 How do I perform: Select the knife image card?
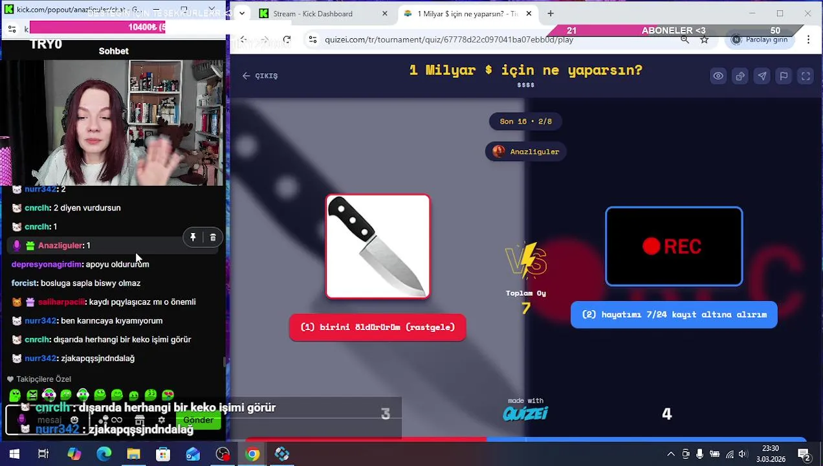point(378,247)
